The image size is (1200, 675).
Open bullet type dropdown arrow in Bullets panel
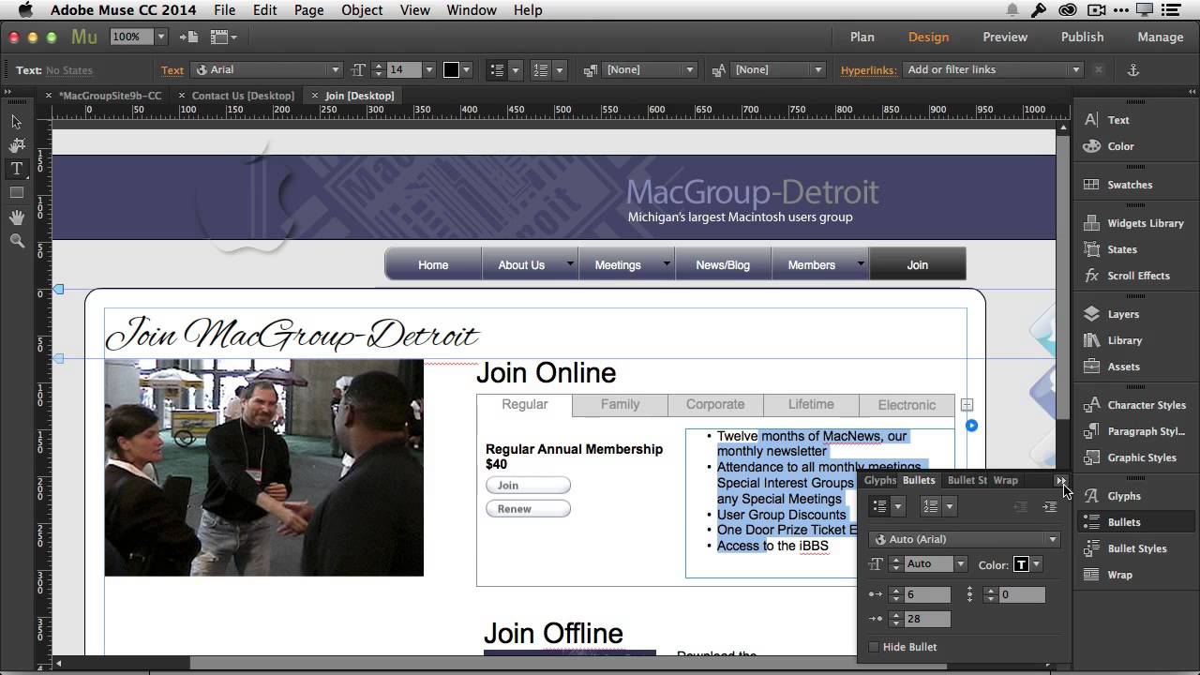[898, 506]
